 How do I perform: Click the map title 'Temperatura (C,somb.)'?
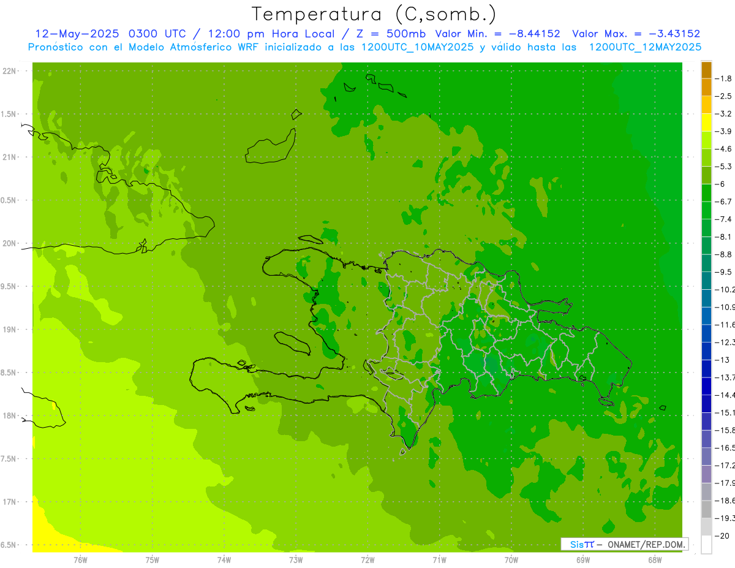[x=374, y=14]
